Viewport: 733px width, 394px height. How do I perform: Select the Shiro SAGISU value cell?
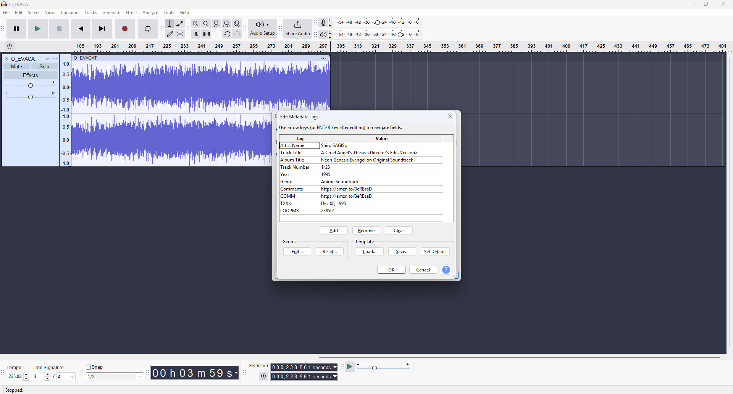click(x=381, y=145)
